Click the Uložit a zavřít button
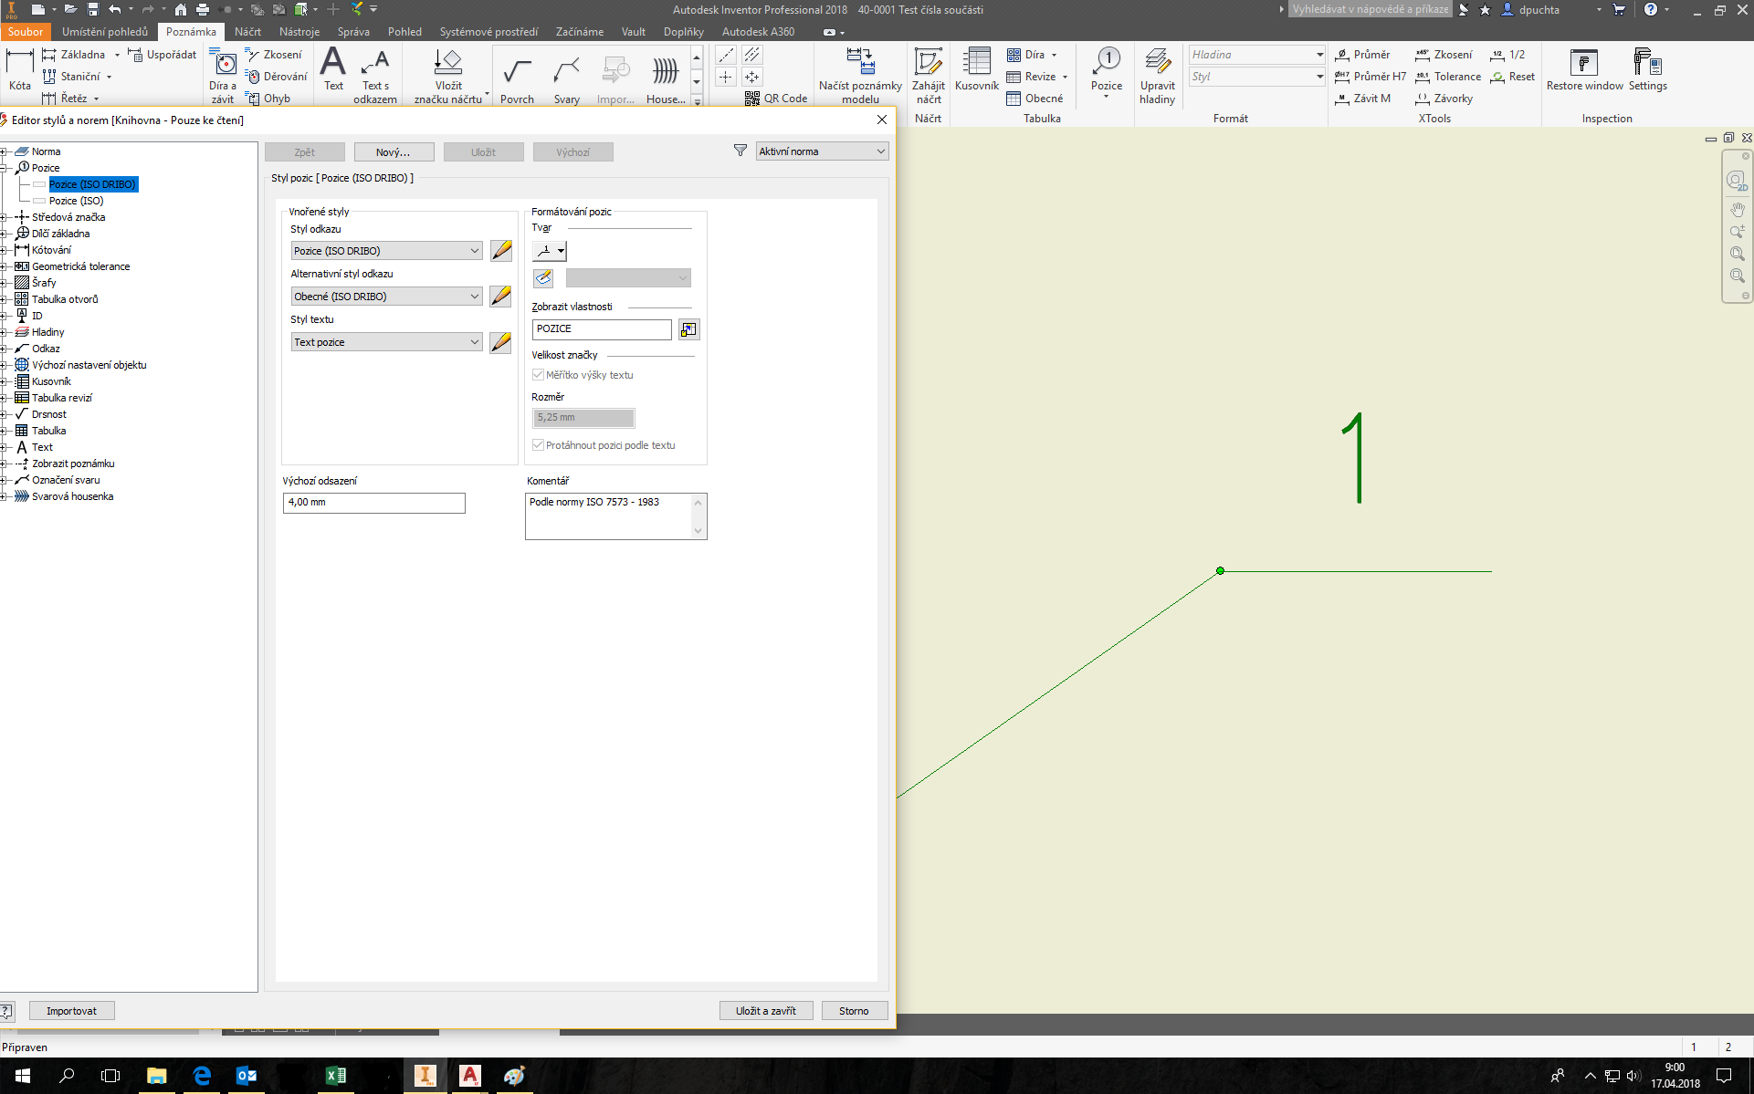The image size is (1754, 1094). [x=765, y=1011]
